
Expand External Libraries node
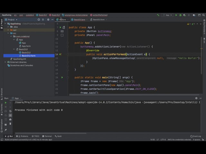pyautogui.click(x=5, y=62)
